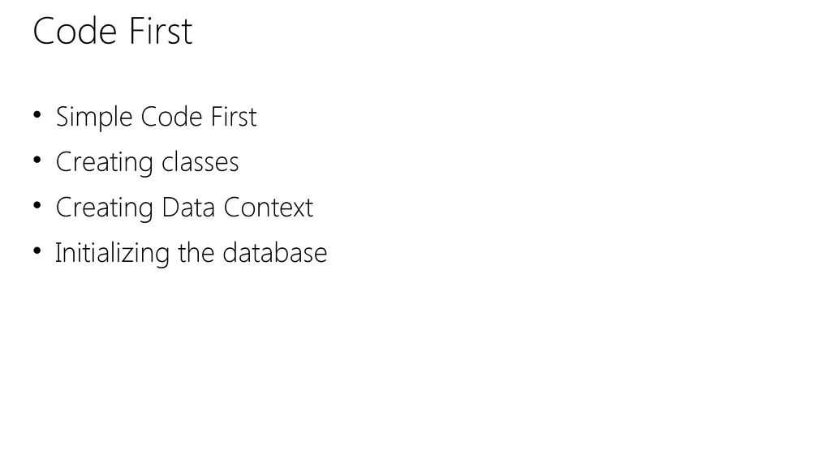The image size is (831, 467).
Task: Click the letter 'C' starting the slide title
Action: pyautogui.click(x=44, y=32)
